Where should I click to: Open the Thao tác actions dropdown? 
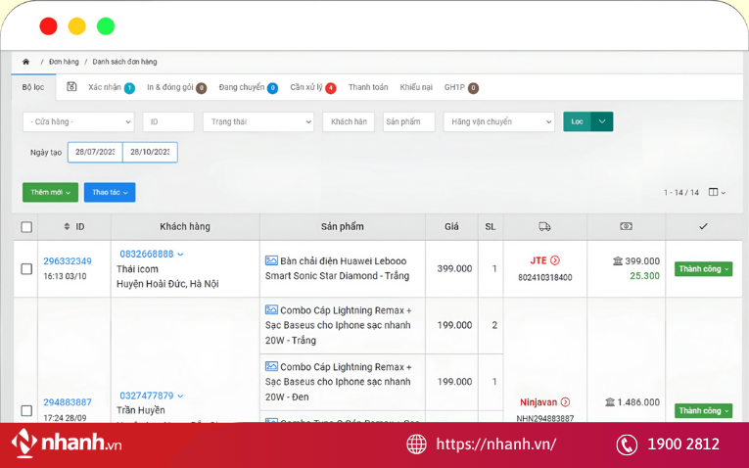(x=110, y=192)
